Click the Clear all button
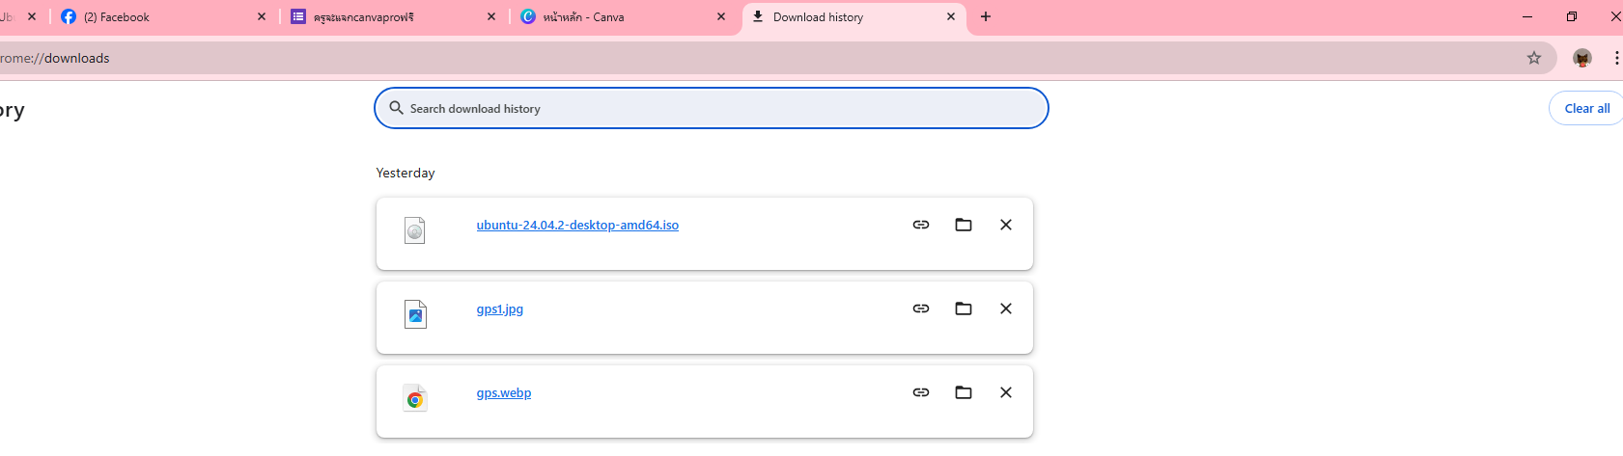The image size is (1623, 456). 1586,109
